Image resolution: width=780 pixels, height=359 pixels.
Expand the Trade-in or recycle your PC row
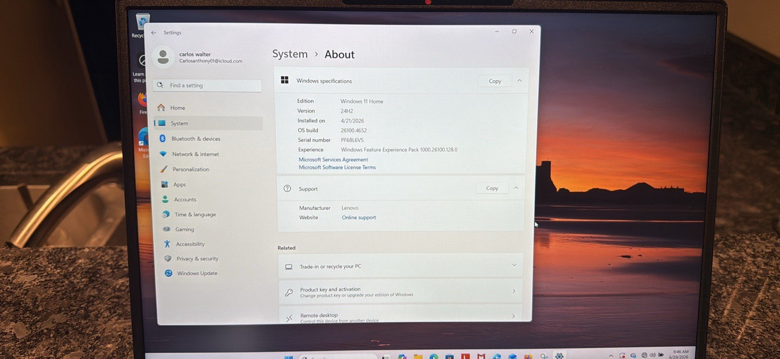[x=514, y=265]
